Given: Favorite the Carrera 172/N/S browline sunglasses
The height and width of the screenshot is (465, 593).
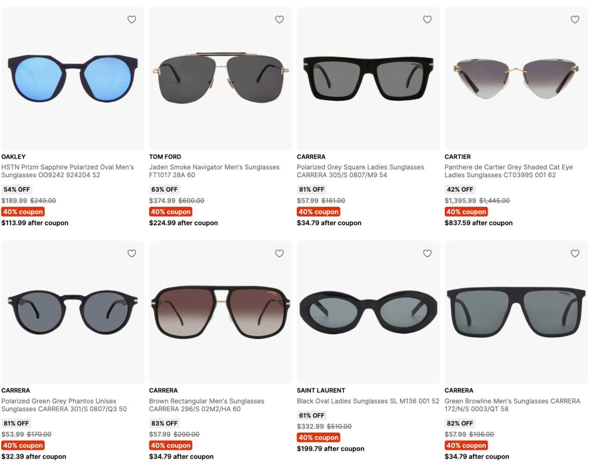Looking at the screenshot, I should pos(575,254).
